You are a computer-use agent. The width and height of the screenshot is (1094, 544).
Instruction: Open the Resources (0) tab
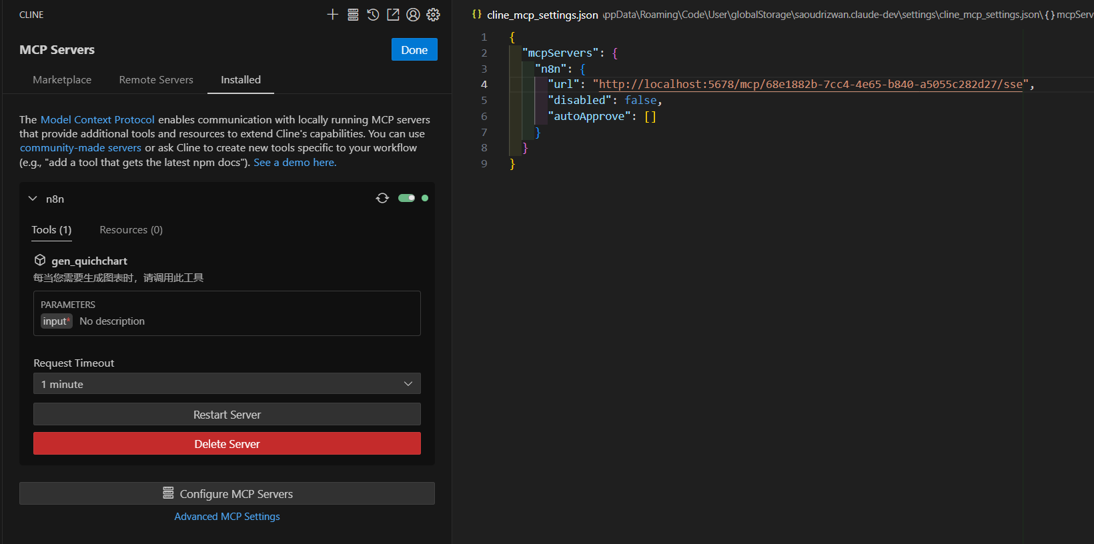[131, 229]
